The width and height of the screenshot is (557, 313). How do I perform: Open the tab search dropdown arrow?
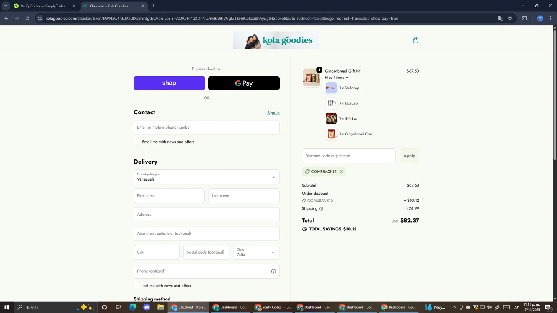(6, 6)
